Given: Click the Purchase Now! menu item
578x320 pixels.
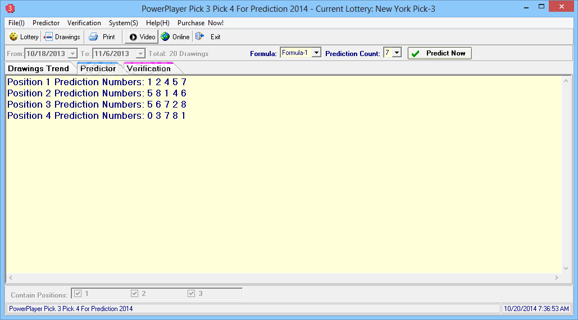Looking at the screenshot, I should coord(201,23).
